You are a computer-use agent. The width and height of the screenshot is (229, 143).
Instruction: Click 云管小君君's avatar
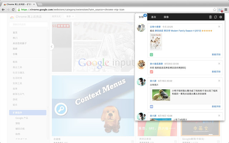click(x=141, y=28)
